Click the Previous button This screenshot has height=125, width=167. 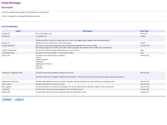pos(7,99)
